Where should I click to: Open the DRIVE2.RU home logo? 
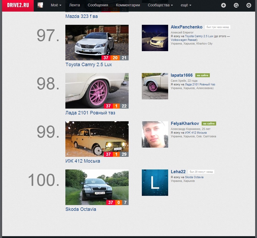[18, 5]
